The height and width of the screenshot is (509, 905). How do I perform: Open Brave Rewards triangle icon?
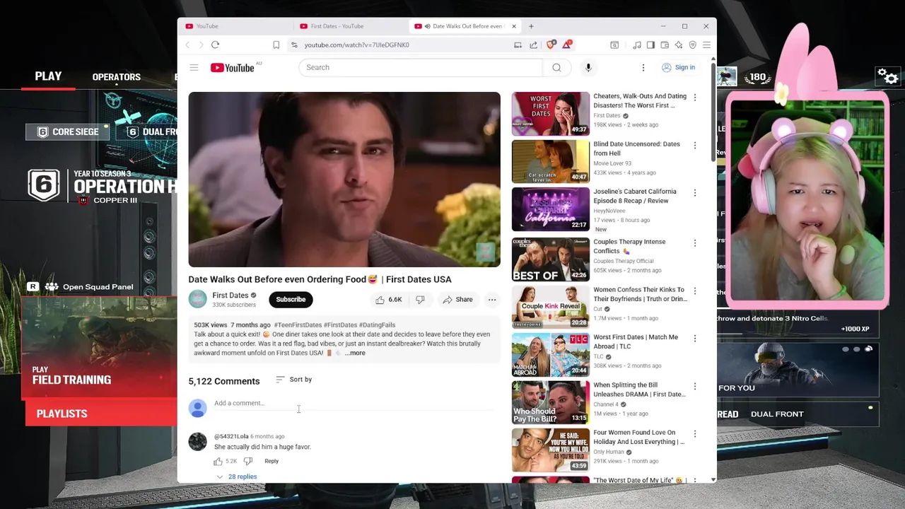coord(566,45)
